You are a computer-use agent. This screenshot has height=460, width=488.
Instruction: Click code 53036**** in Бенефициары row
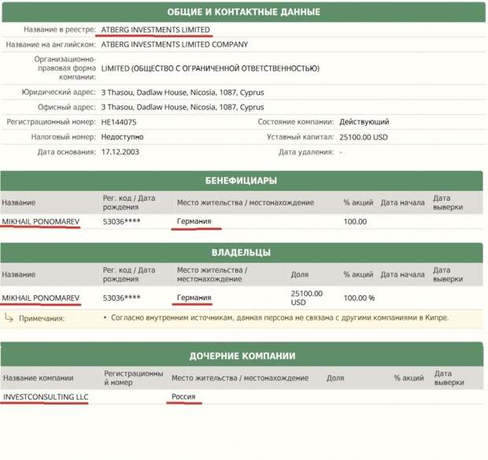pyautogui.click(x=121, y=221)
